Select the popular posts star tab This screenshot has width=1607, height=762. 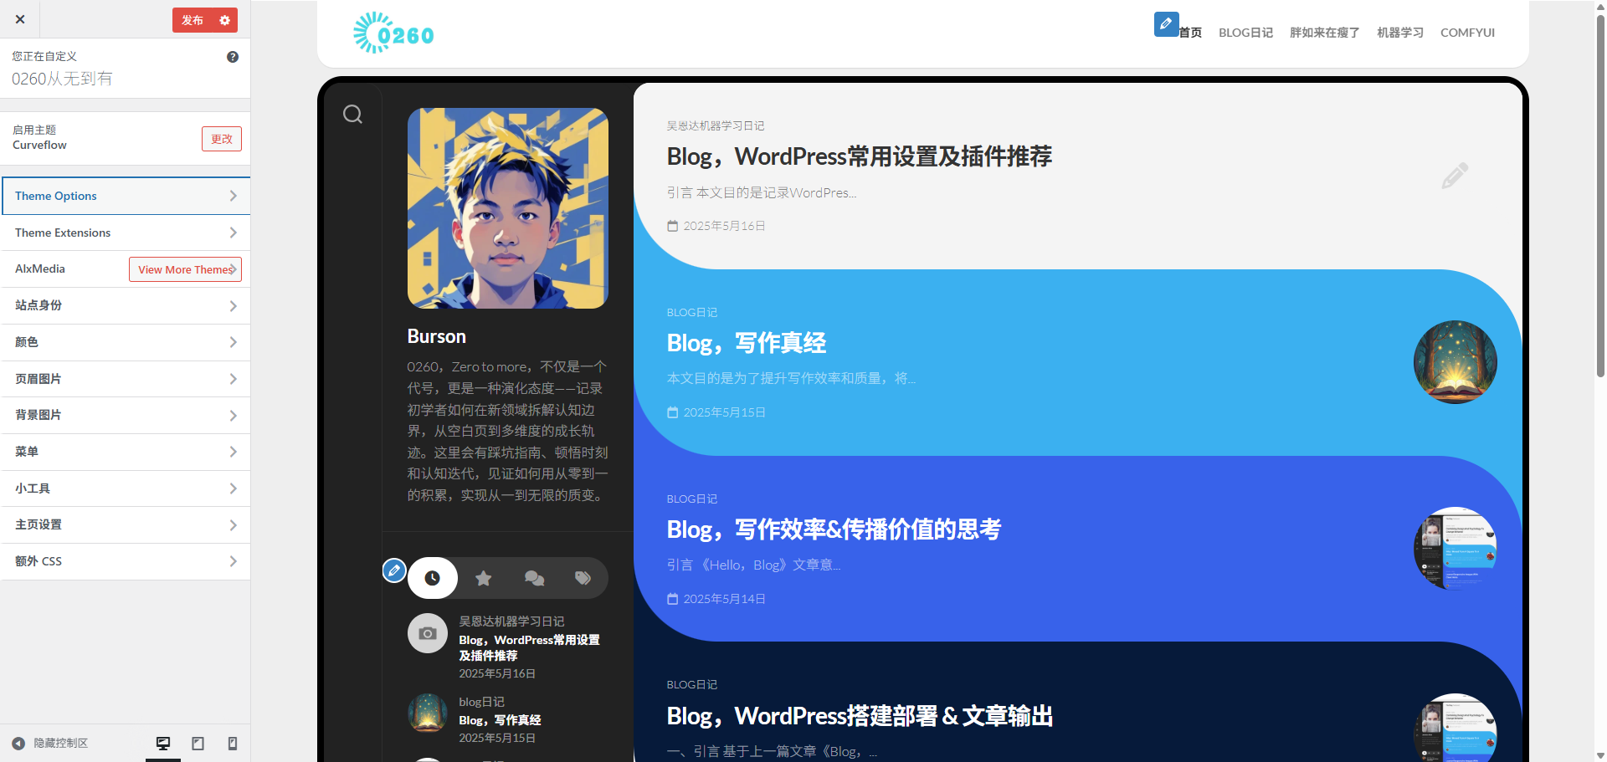pos(483,578)
